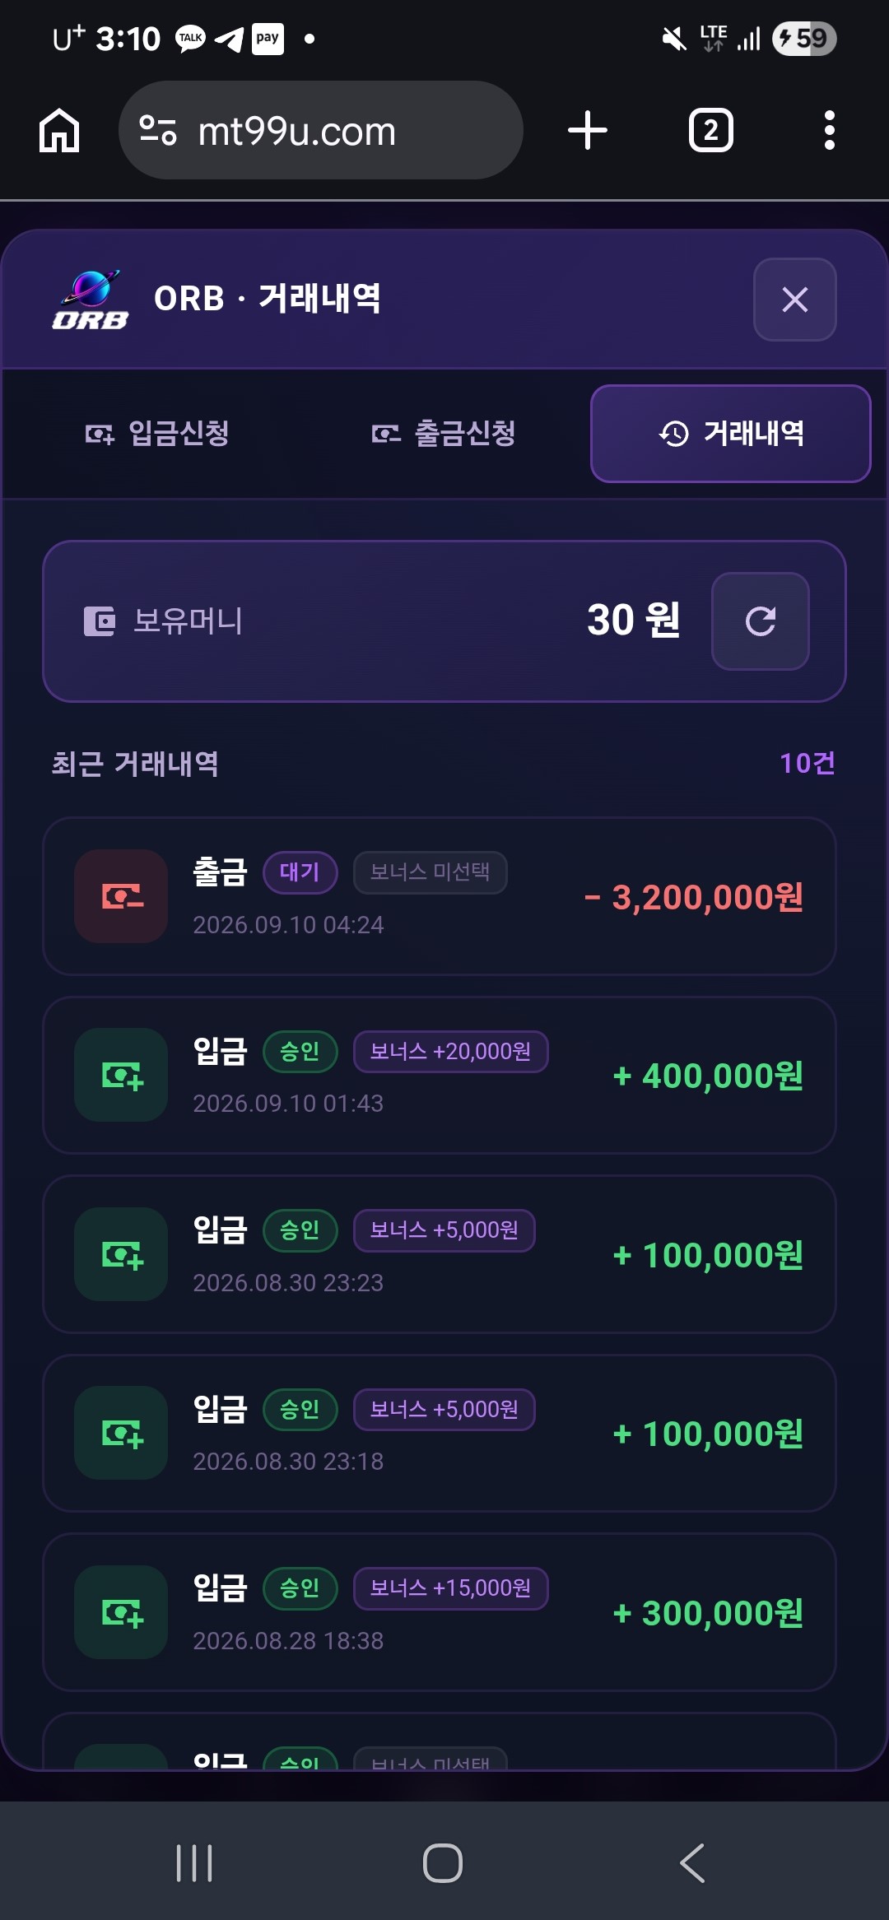Click the ORB planet logo
The width and height of the screenshot is (889, 1920).
click(x=90, y=299)
